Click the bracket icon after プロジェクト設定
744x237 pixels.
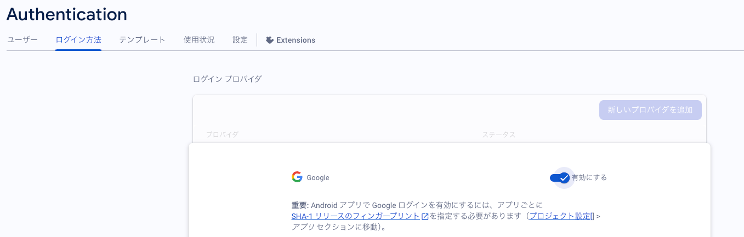click(x=593, y=216)
